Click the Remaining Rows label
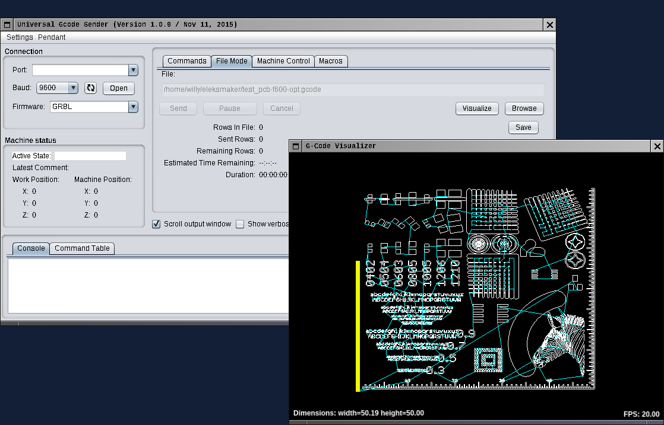 click(x=226, y=151)
